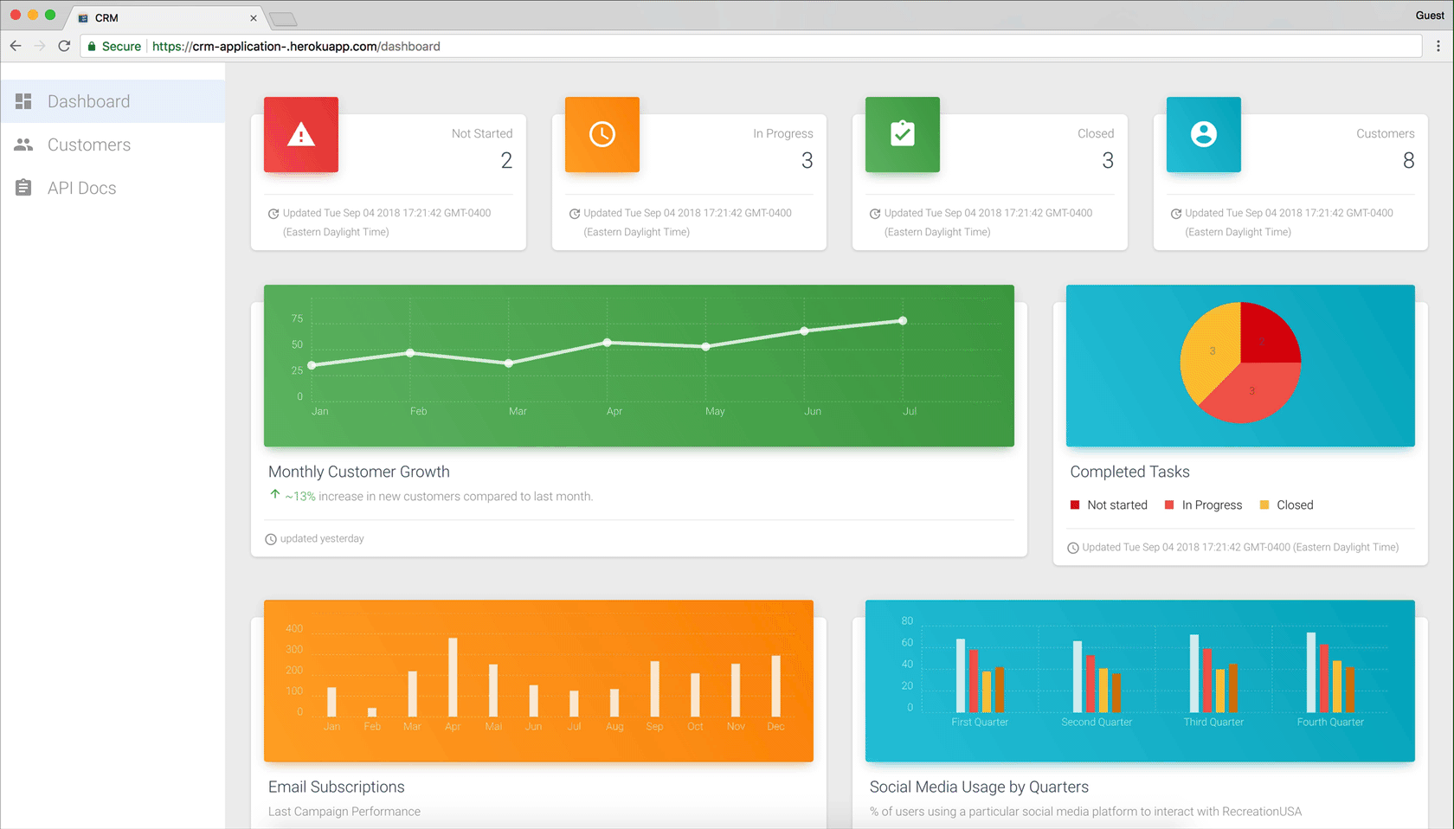1454x829 pixels.
Task: Click the Closed yellow legend swatch
Action: point(1264,504)
